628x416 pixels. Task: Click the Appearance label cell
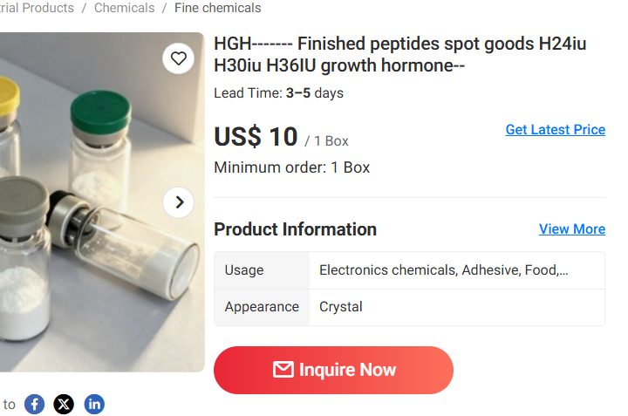point(262,307)
